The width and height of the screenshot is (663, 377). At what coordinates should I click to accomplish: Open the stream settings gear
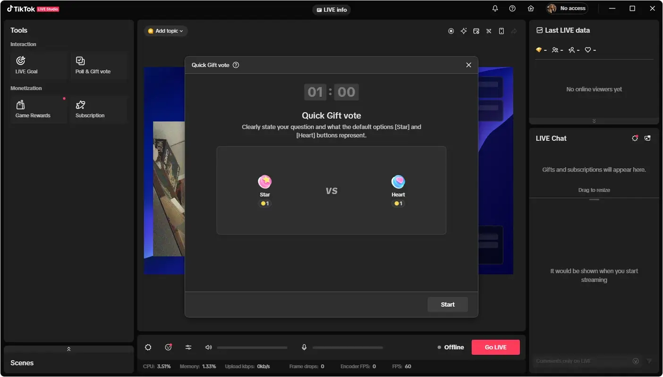(148, 347)
